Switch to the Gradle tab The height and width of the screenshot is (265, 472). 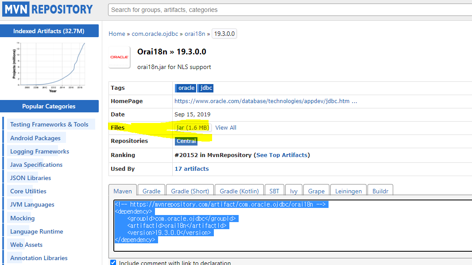tap(151, 191)
